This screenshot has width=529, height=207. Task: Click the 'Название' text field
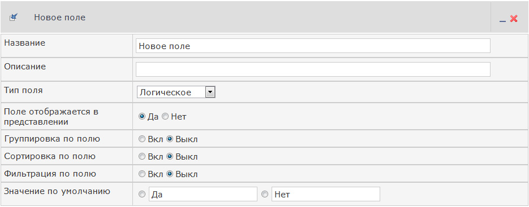click(x=313, y=46)
